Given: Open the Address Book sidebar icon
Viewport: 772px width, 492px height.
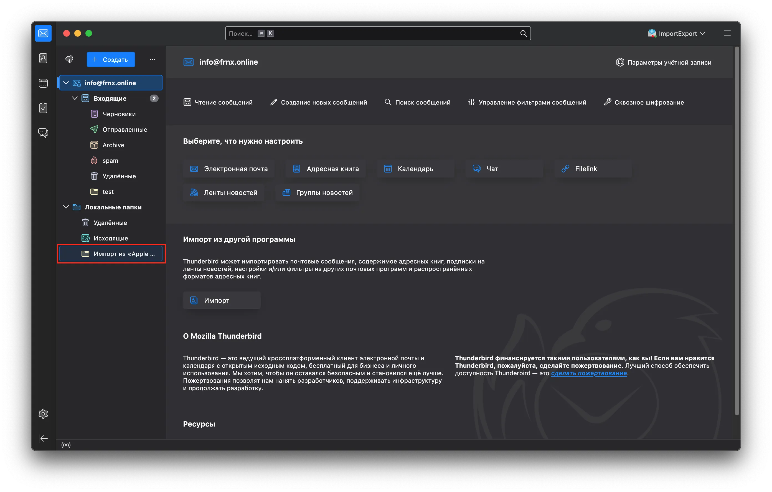Looking at the screenshot, I should tap(43, 58).
